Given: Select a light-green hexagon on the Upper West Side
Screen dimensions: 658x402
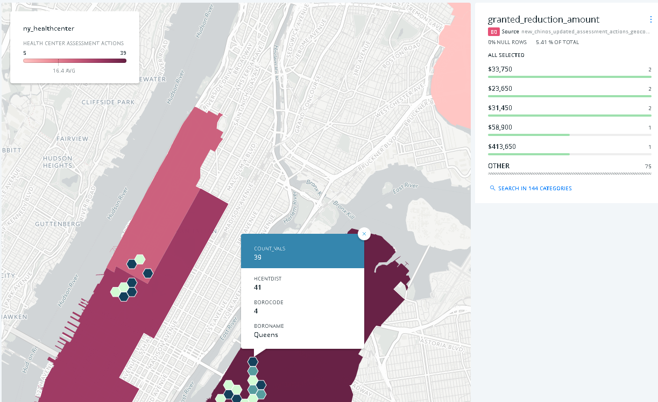Looking at the screenshot, I should pyautogui.click(x=139, y=260).
